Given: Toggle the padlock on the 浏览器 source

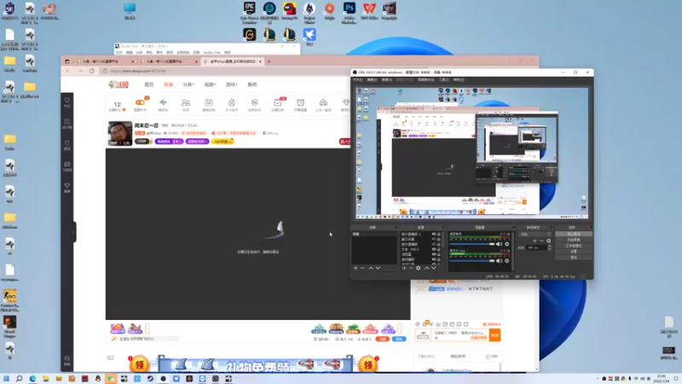Looking at the screenshot, I should pyautogui.click(x=439, y=254).
